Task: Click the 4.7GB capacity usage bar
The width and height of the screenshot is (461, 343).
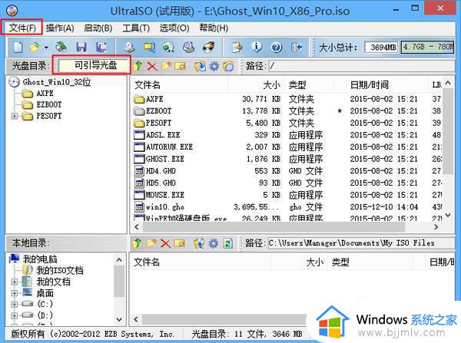Action: point(428,47)
